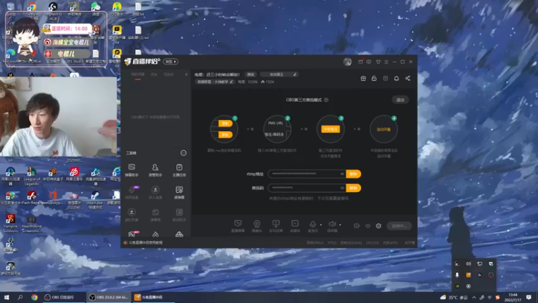
Task: Open Room Manager Assistant tool
Action: [x=155, y=170]
